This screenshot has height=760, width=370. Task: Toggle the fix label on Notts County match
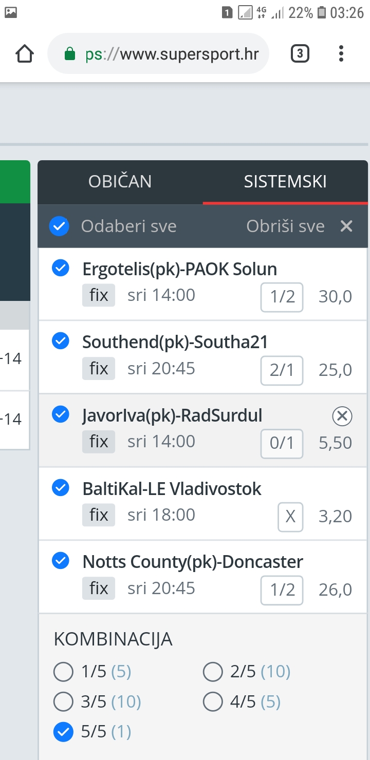tap(99, 588)
